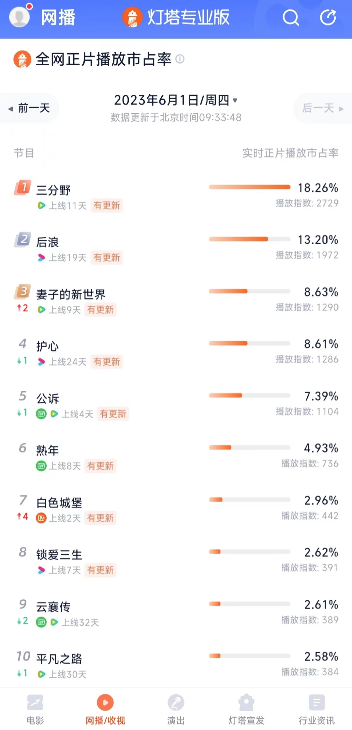Screen dimensions: 352x730
Task: Tap the info icon beside 全网正片播放市占率
Action: coord(180,59)
